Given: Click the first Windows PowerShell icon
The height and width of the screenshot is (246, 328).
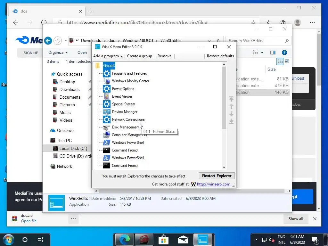Looking at the screenshot, I should coord(106,143).
